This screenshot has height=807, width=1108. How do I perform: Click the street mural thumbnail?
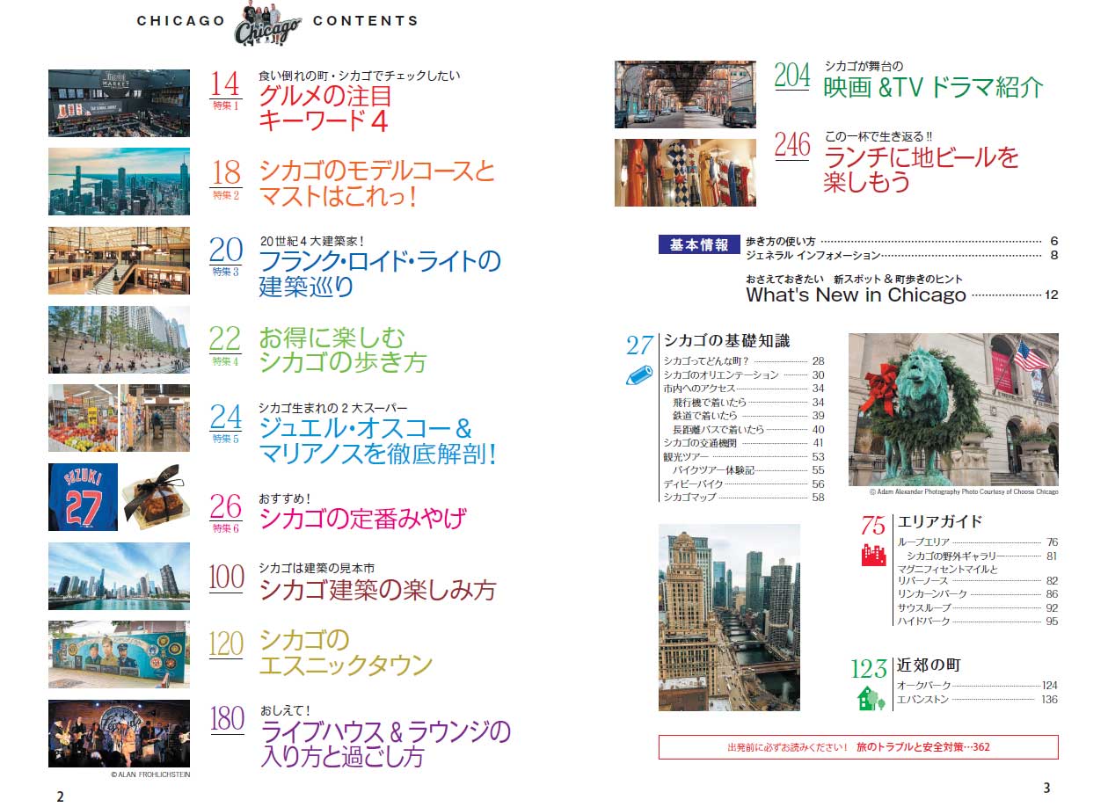[x=119, y=655]
